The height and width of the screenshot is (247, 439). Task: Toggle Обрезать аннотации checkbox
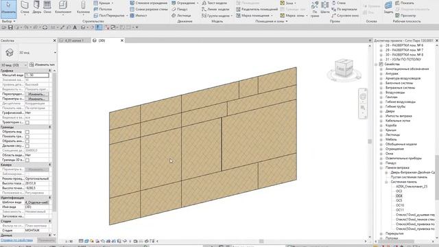point(27,141)
